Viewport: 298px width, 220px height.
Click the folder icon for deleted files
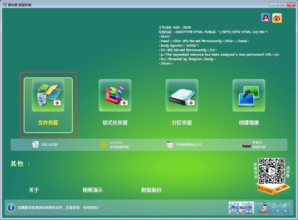(x=170, y=145)
